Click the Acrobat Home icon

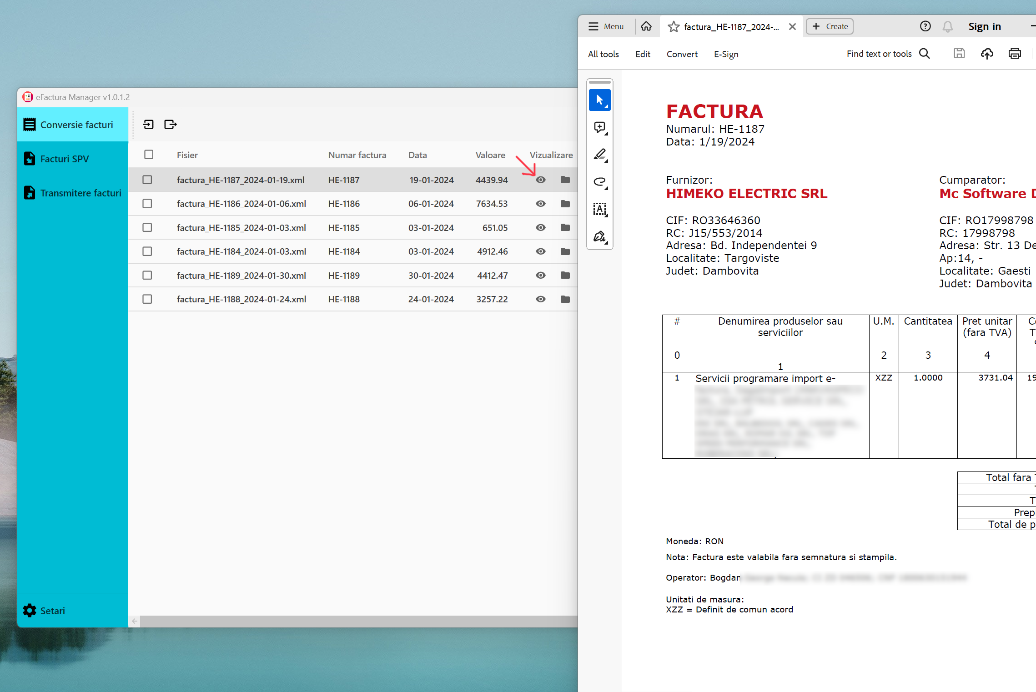click(646, 26)
